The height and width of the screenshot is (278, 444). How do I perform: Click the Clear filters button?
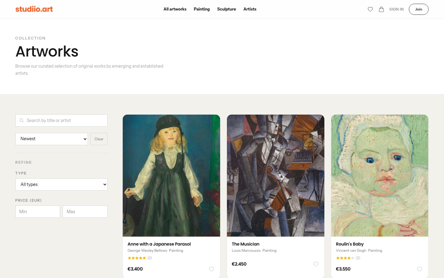point(99,139)
